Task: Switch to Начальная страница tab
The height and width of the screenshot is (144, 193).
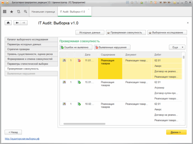Action: [43, 12]
